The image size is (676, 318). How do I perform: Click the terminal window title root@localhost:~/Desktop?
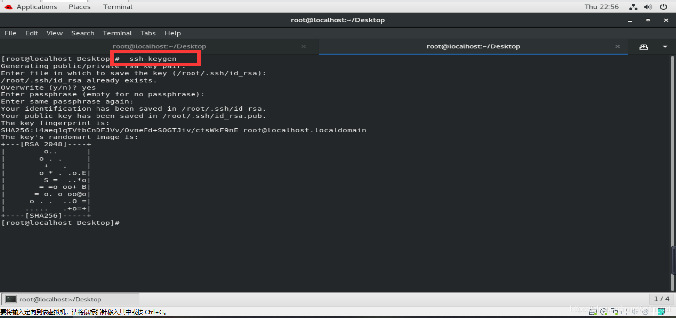pos(338,20)
